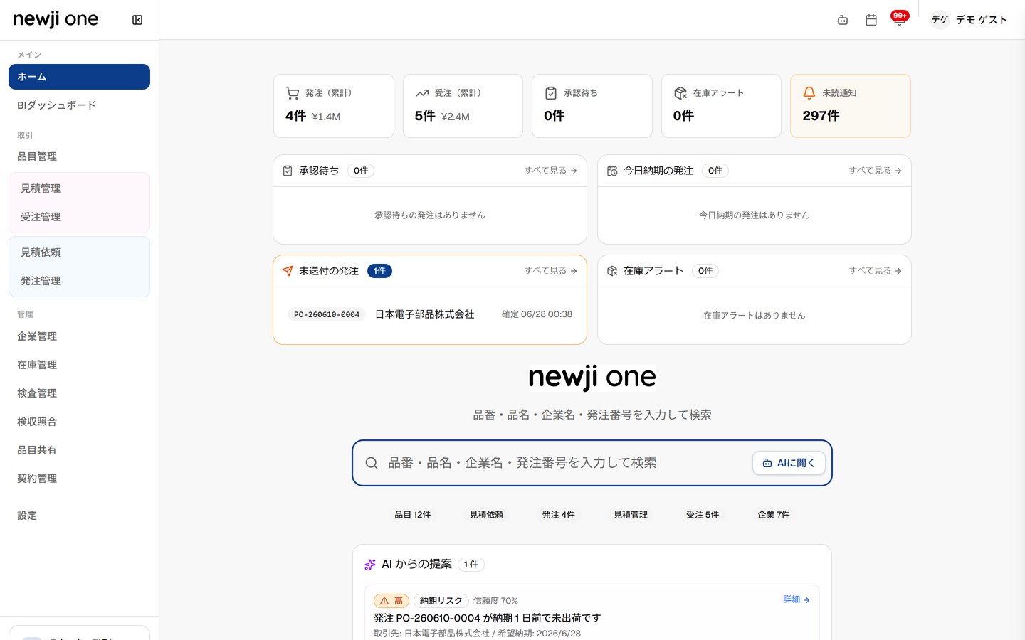Click the magnifier icon in the search box
Screen dimensions: 1025x640
point(372,463)
